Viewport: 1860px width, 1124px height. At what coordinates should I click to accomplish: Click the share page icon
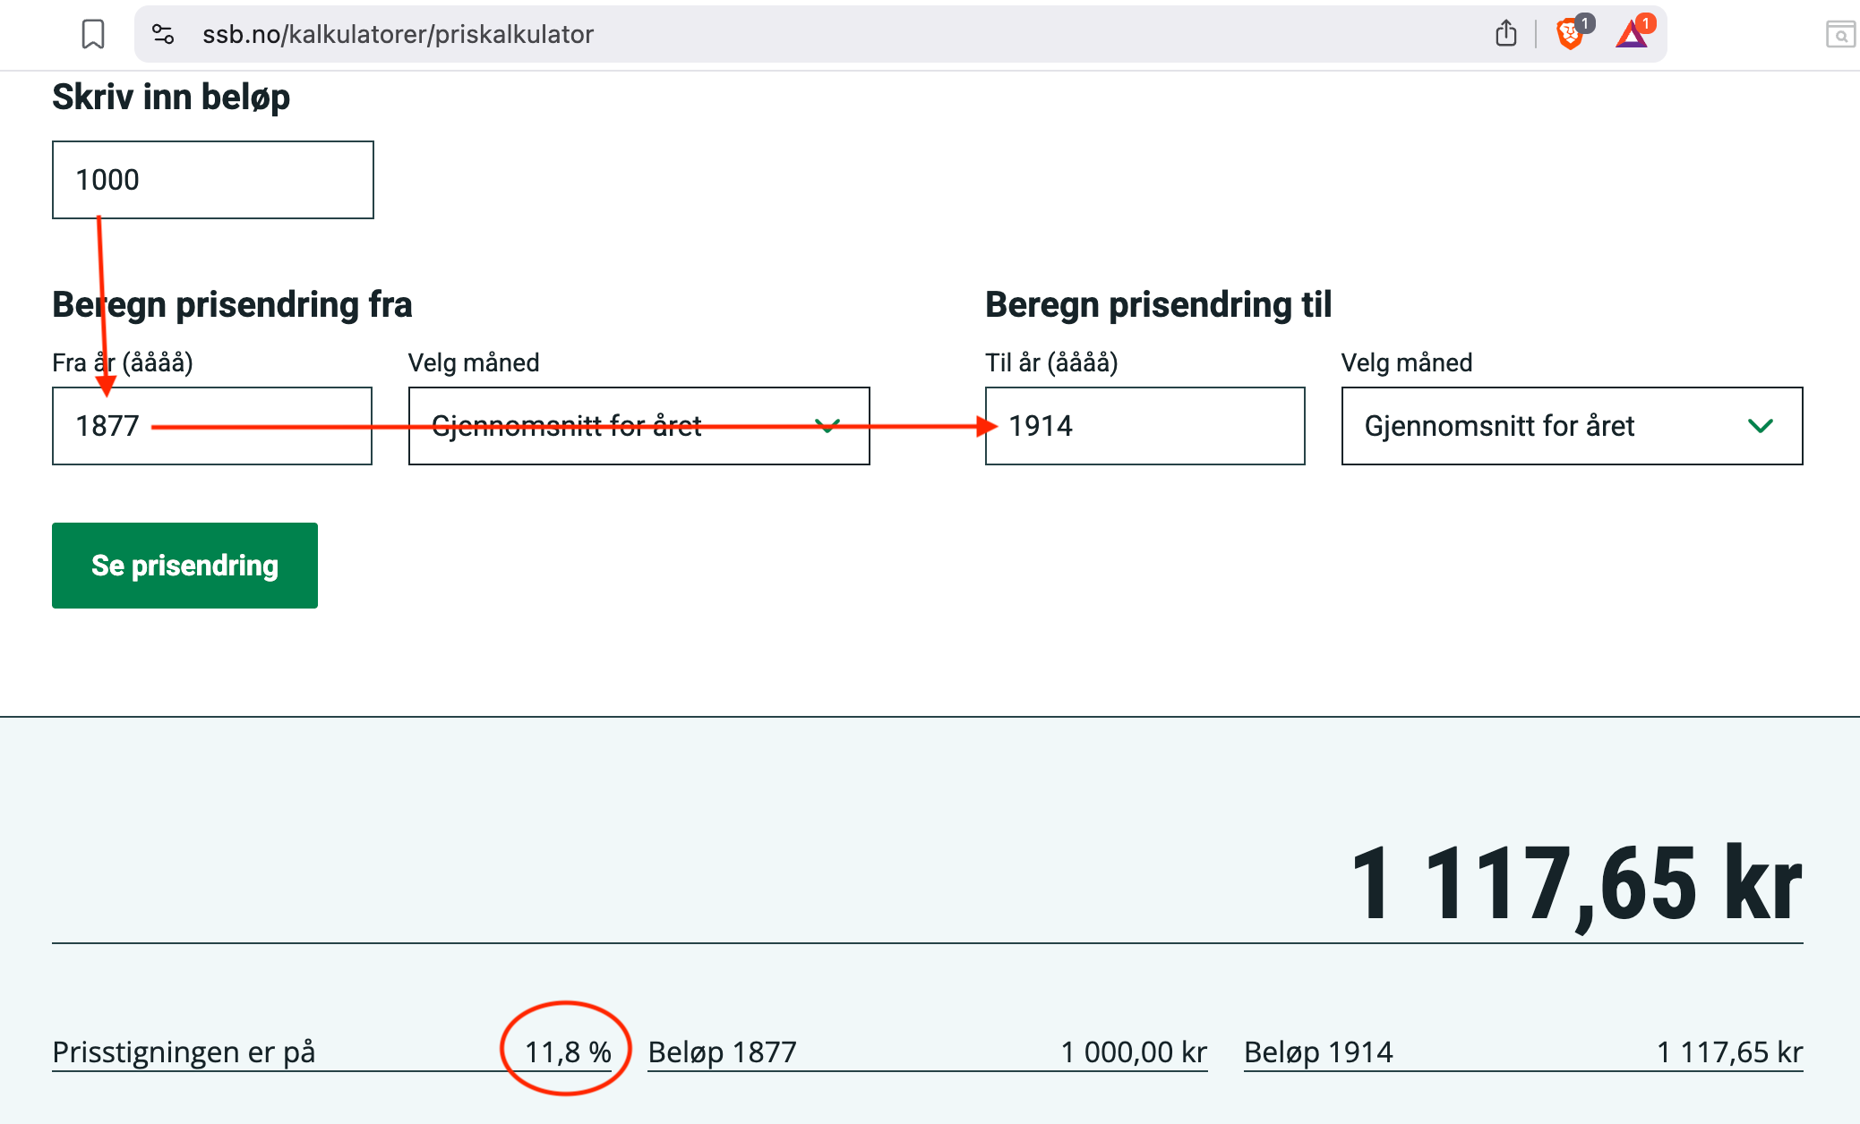1505,34
